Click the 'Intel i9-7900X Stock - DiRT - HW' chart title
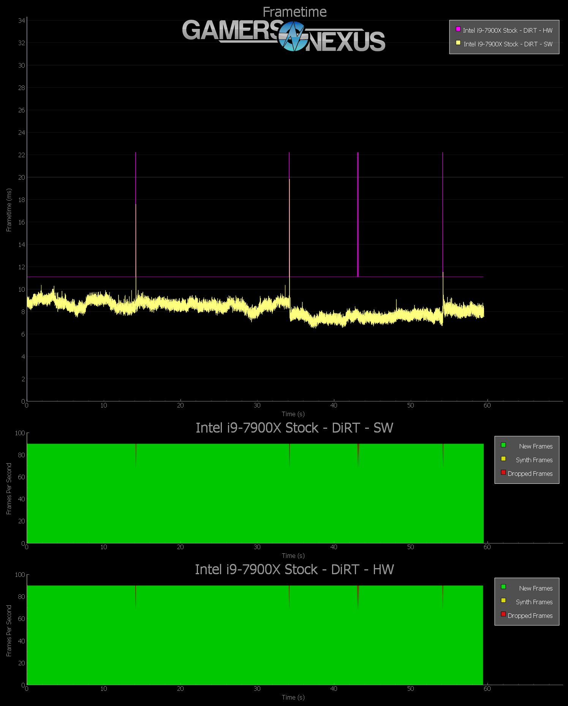The image size is (568, 706). click(294, 570)
